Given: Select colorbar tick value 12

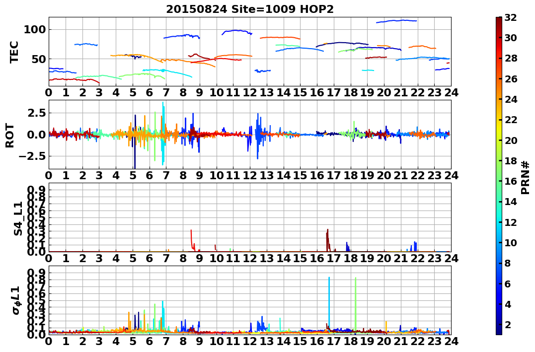Looking at the screenshot, I should (511, 222).
